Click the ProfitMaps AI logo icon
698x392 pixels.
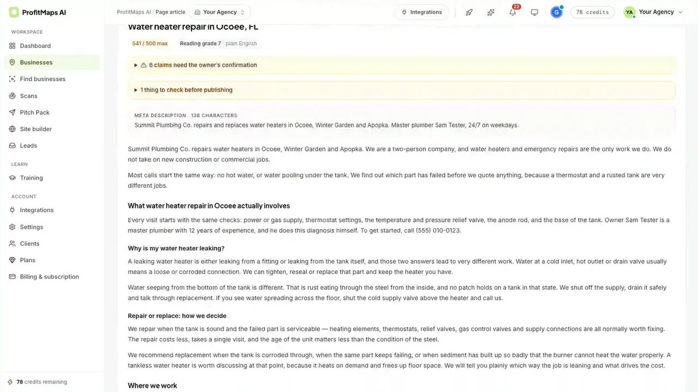pos(14,12)
